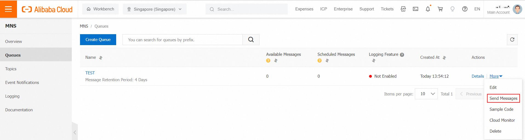
Task: Open the API tools icon
Action: click(x=403, y=9)
